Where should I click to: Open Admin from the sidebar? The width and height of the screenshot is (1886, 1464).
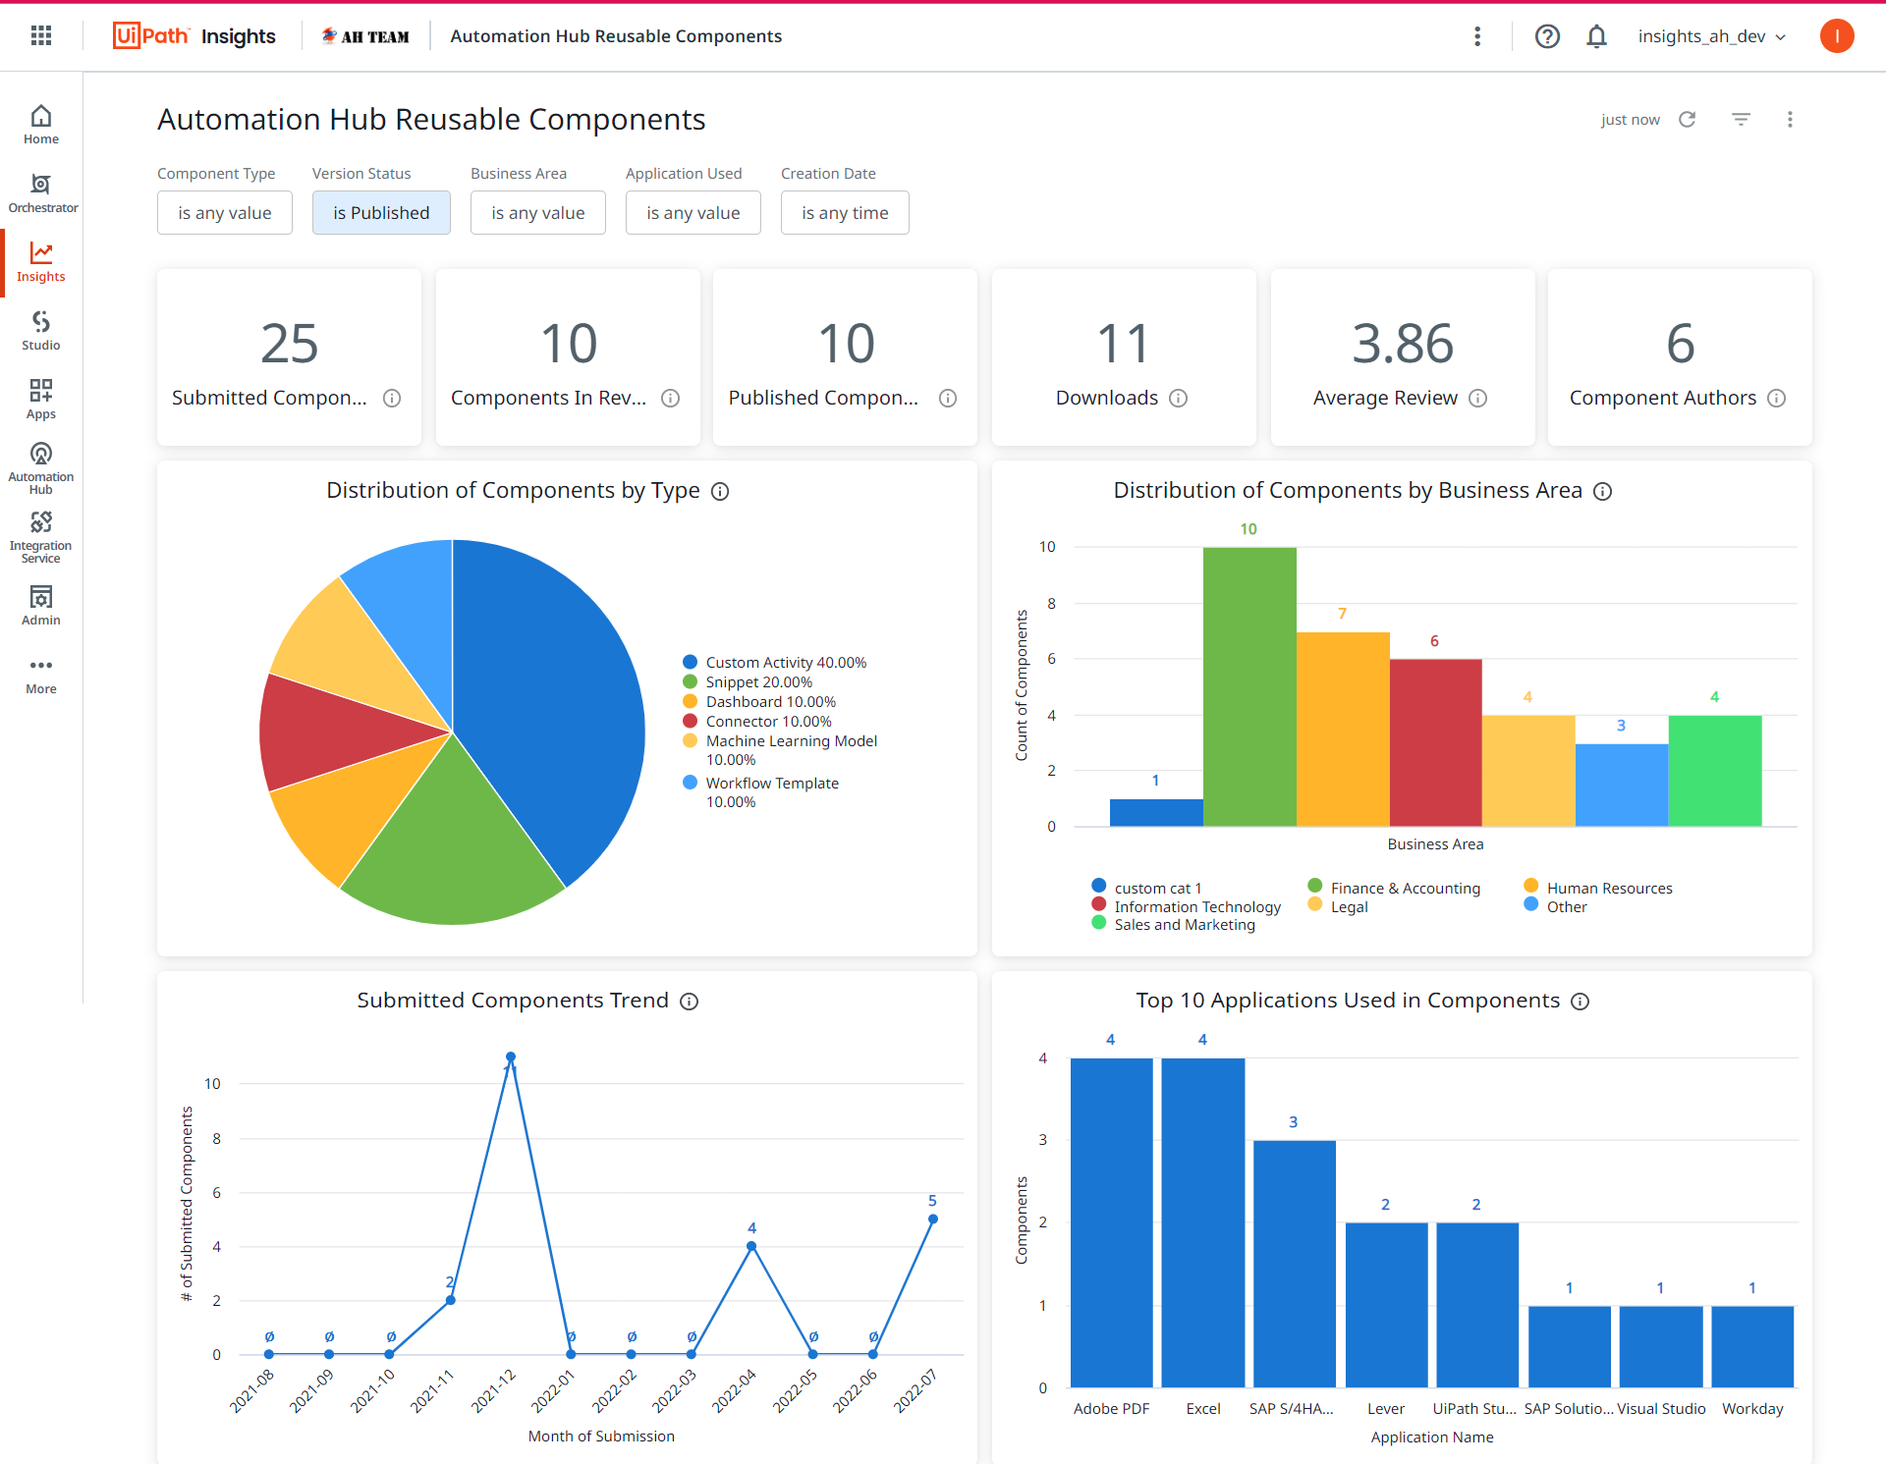click(x=41, y=606)
